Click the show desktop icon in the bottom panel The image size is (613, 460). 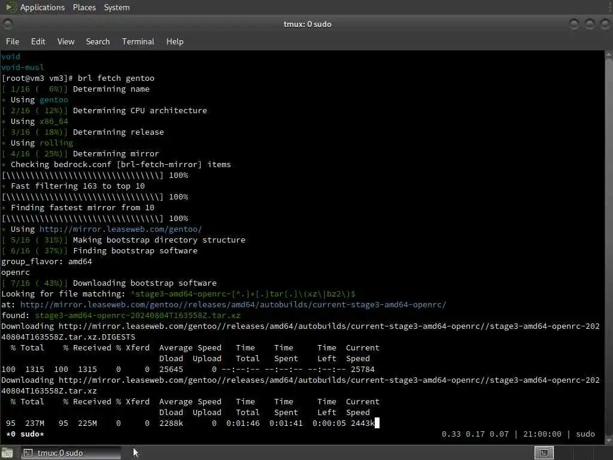pyautogui.click(x=7, y=453)
